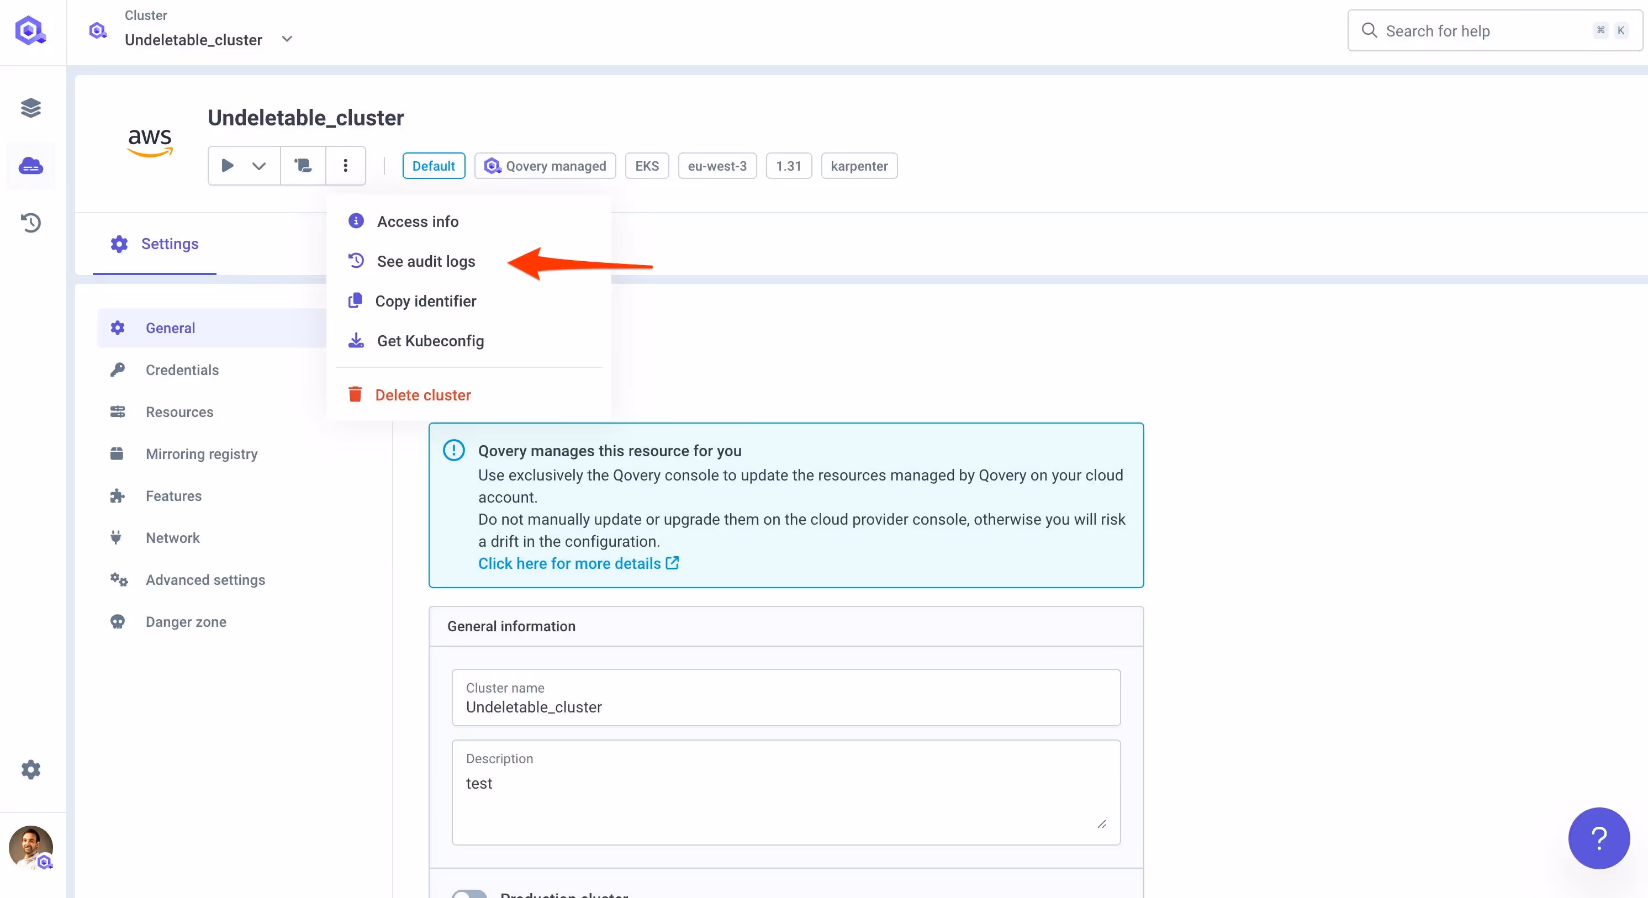Click the user avatar at the sidebar bottom
Screen dimensions: 1648x898
[30, 848]
